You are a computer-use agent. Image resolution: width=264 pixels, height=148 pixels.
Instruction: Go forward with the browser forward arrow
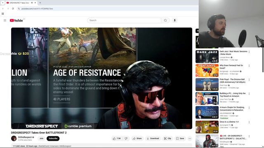(8, 9)
